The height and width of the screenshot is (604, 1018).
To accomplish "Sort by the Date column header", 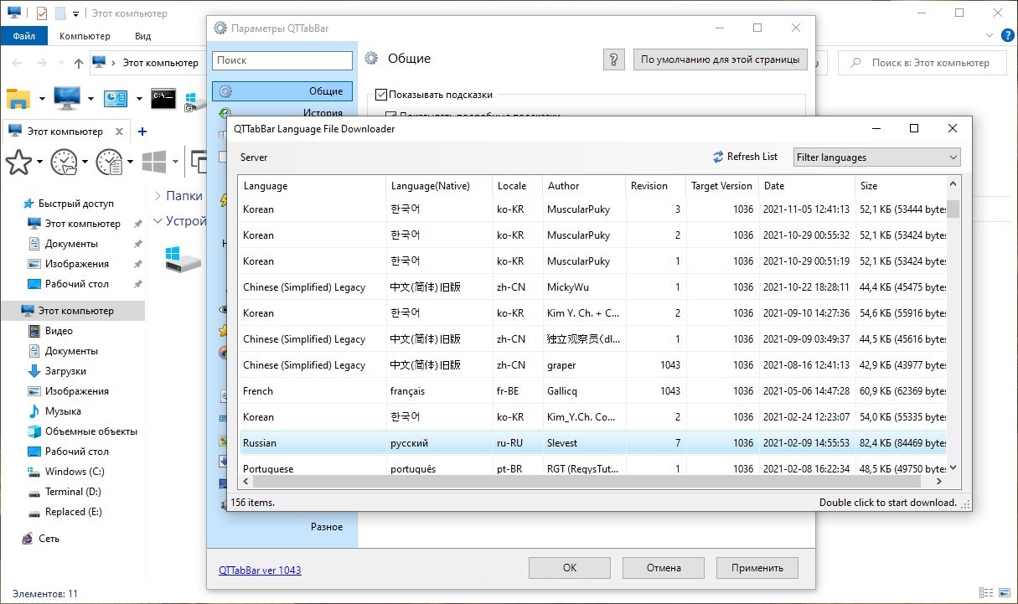I will 806,186.
